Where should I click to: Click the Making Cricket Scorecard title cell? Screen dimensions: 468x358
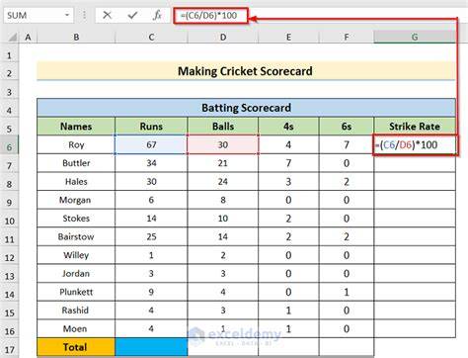point(246,71)
